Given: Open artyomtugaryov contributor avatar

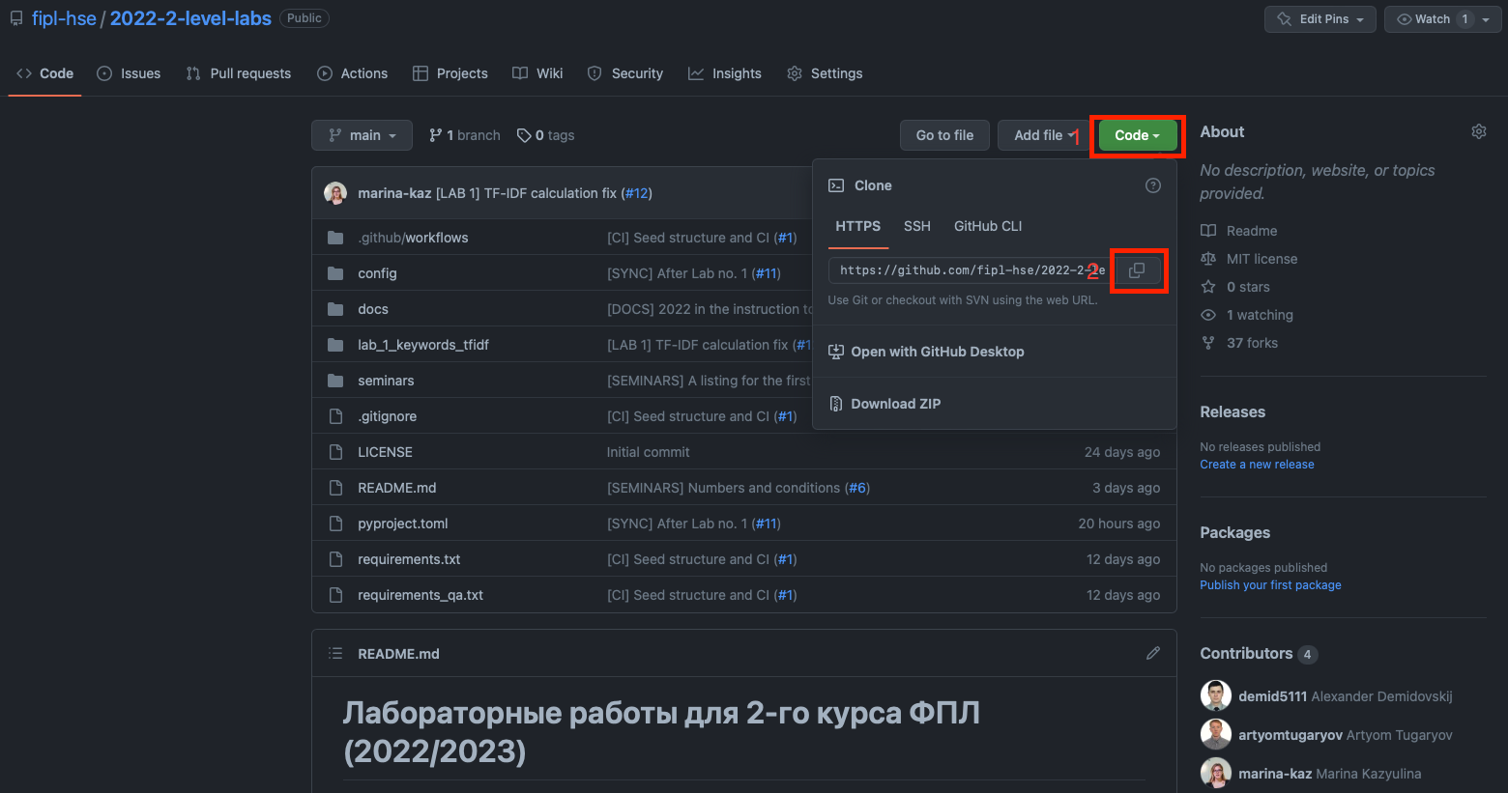Looking at the screenshot, I should [x=1216, y=734].
